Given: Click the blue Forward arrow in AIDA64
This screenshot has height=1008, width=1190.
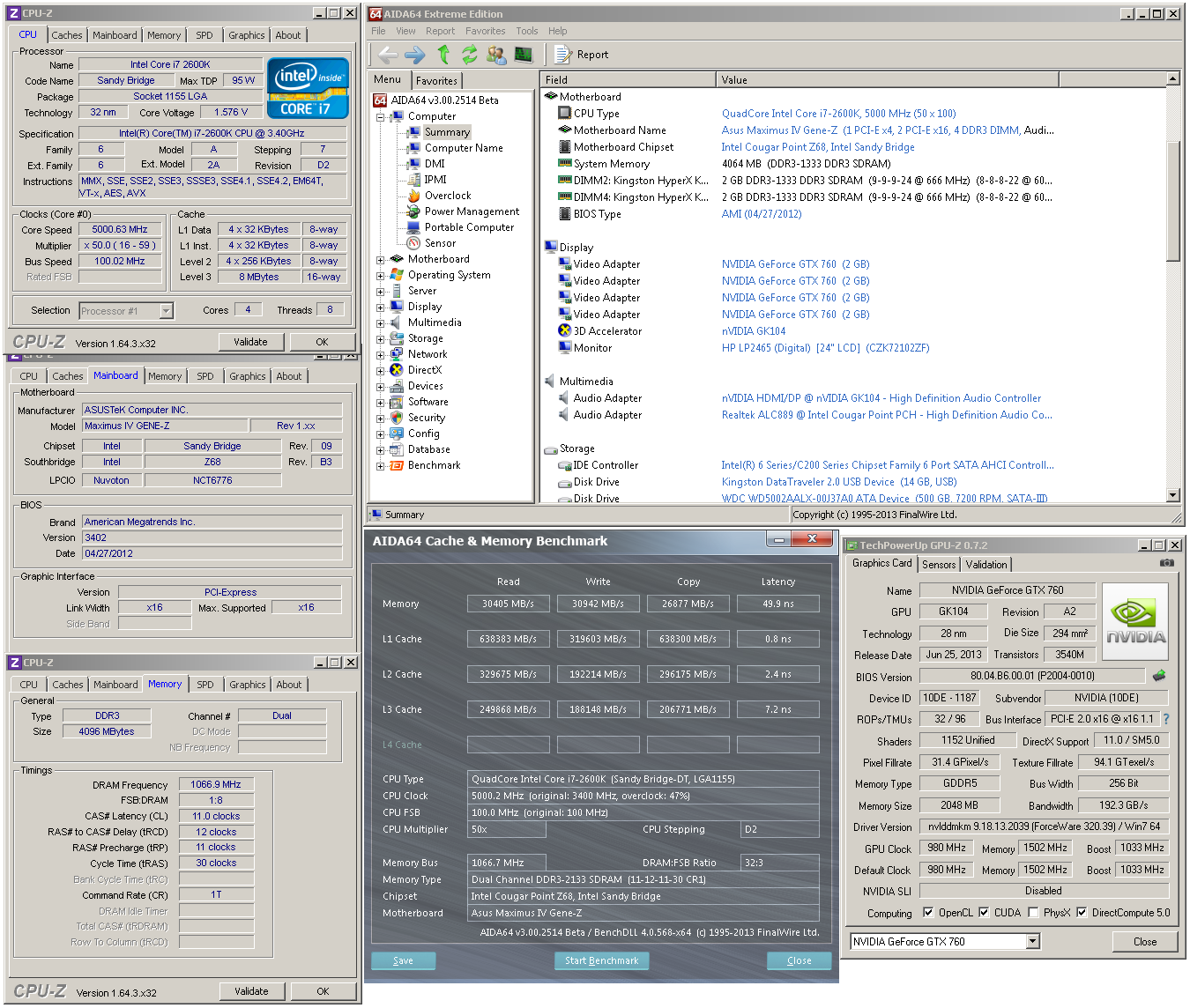Looking at the screenshot, I should [x=415, y=55].
